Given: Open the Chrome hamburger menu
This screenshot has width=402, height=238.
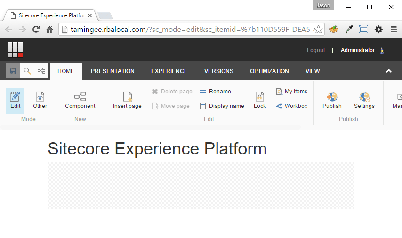Looking at the screenshot, I should 394,30.
